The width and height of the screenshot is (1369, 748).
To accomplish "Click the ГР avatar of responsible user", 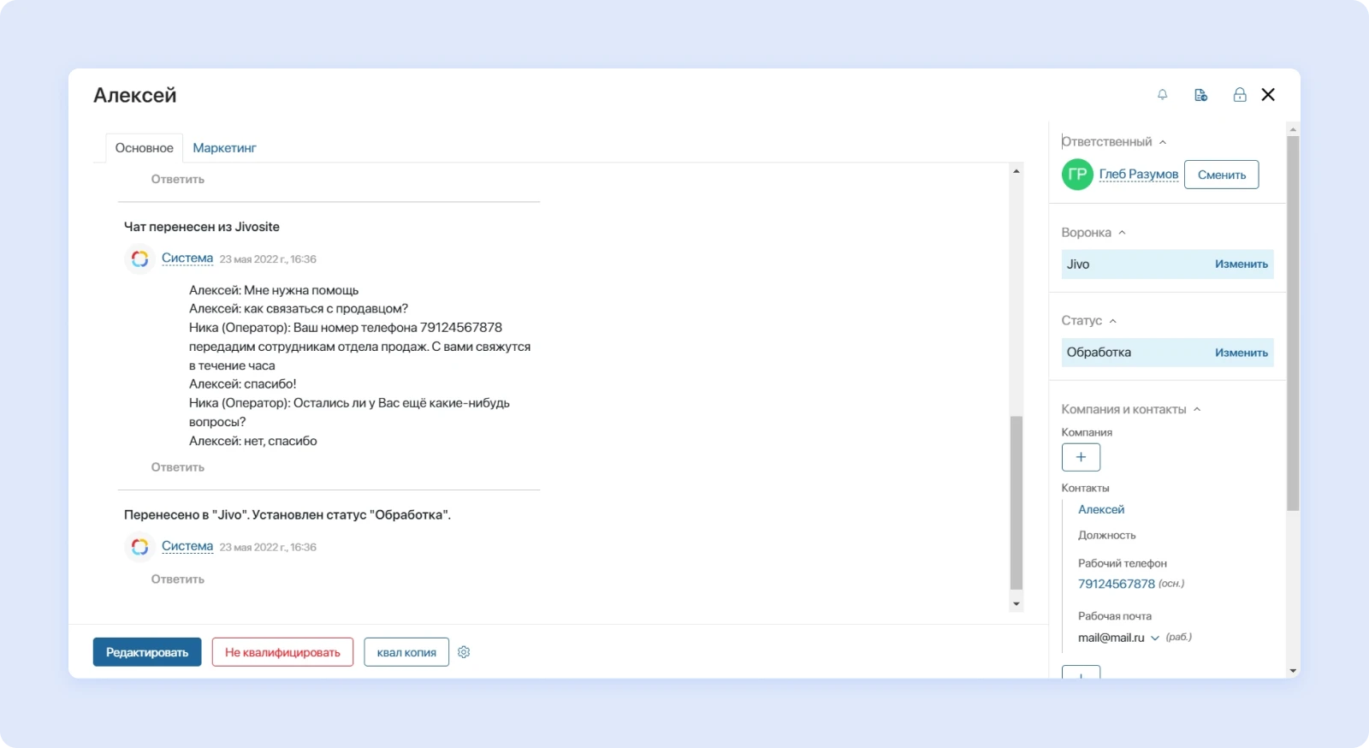I will click(1077, 175).
